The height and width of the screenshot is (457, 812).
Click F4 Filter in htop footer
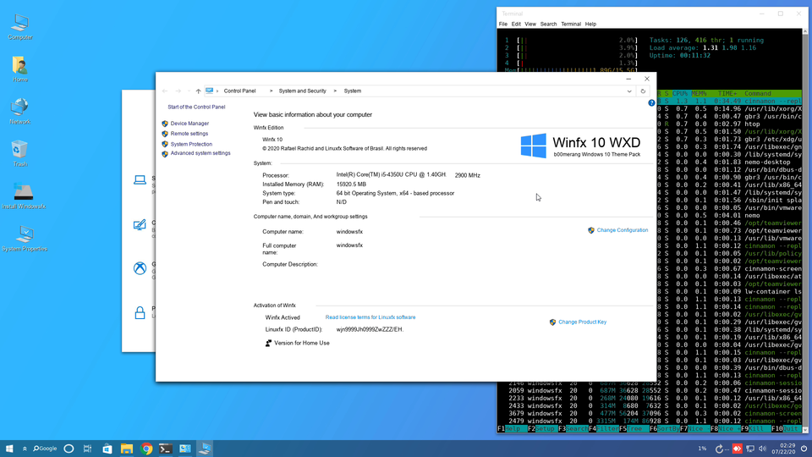coord(603,429)
